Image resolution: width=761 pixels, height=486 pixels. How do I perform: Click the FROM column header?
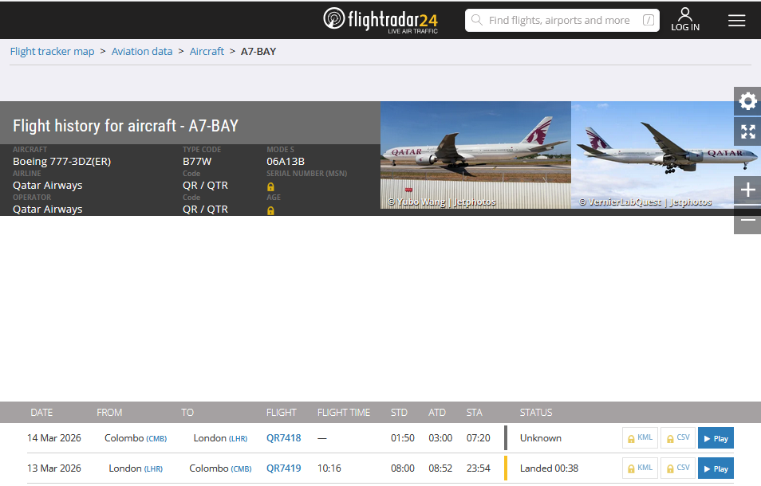click(x=109, y=413)
